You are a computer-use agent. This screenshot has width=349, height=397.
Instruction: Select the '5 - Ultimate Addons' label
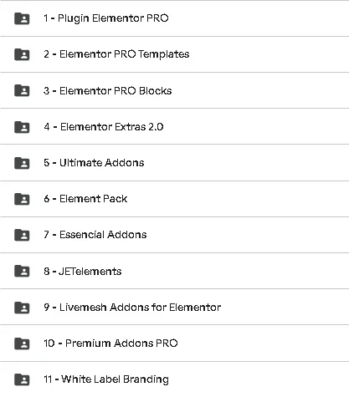point(94,163)
